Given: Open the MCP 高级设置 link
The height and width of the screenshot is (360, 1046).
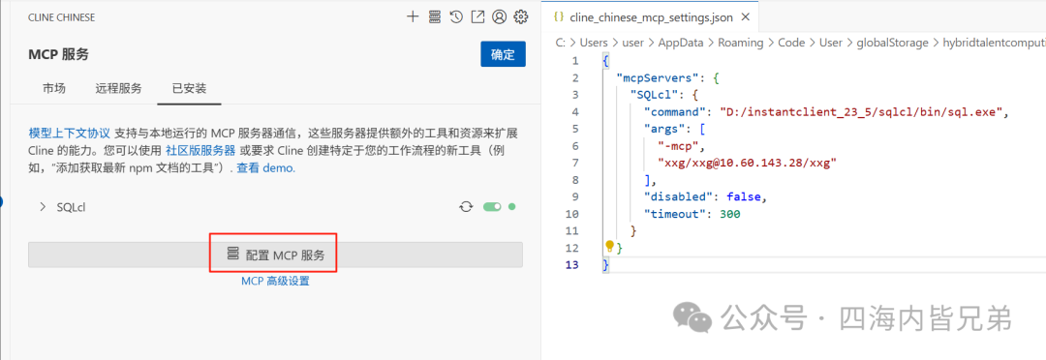Looking at the screenshot, I should pyautogui.click(x=275, y=281).
